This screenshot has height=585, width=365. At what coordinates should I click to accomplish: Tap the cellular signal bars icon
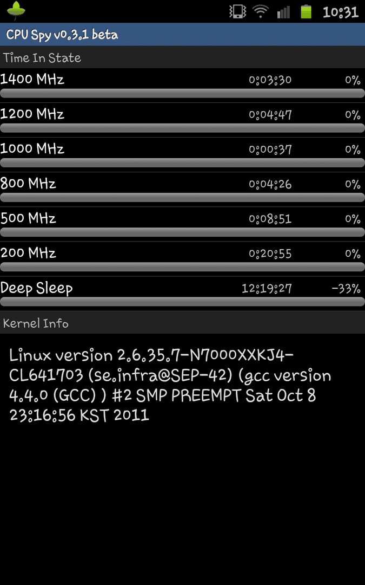pyautogui.click(x=283, y=12)
